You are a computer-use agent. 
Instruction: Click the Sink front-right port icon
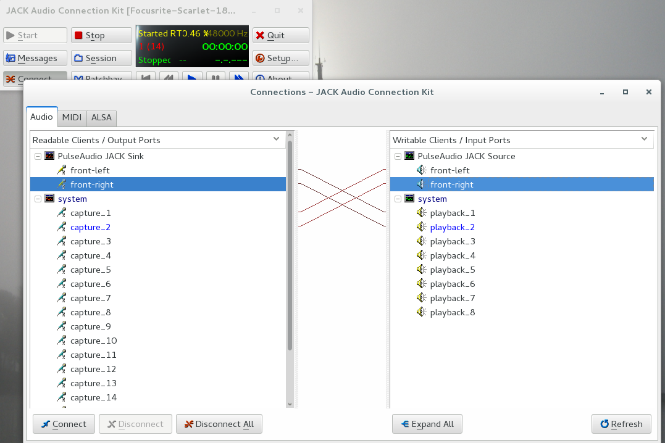point(62,184)
